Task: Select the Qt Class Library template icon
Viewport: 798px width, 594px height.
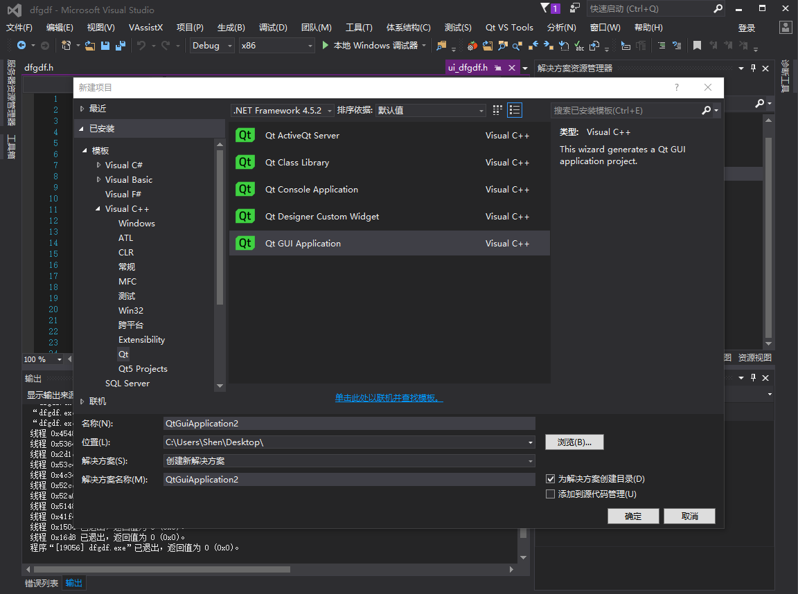Action: coord(245,162)
